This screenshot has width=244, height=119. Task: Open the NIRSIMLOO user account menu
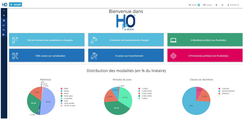pyautogui.click(x=233, y=5)
